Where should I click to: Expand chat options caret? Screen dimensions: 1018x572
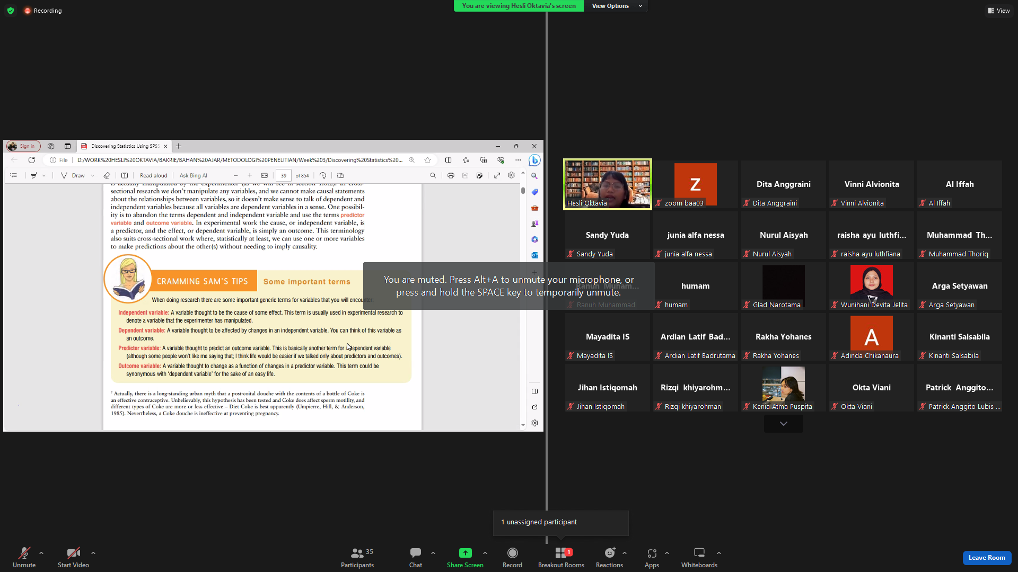[x=433, y=553]
